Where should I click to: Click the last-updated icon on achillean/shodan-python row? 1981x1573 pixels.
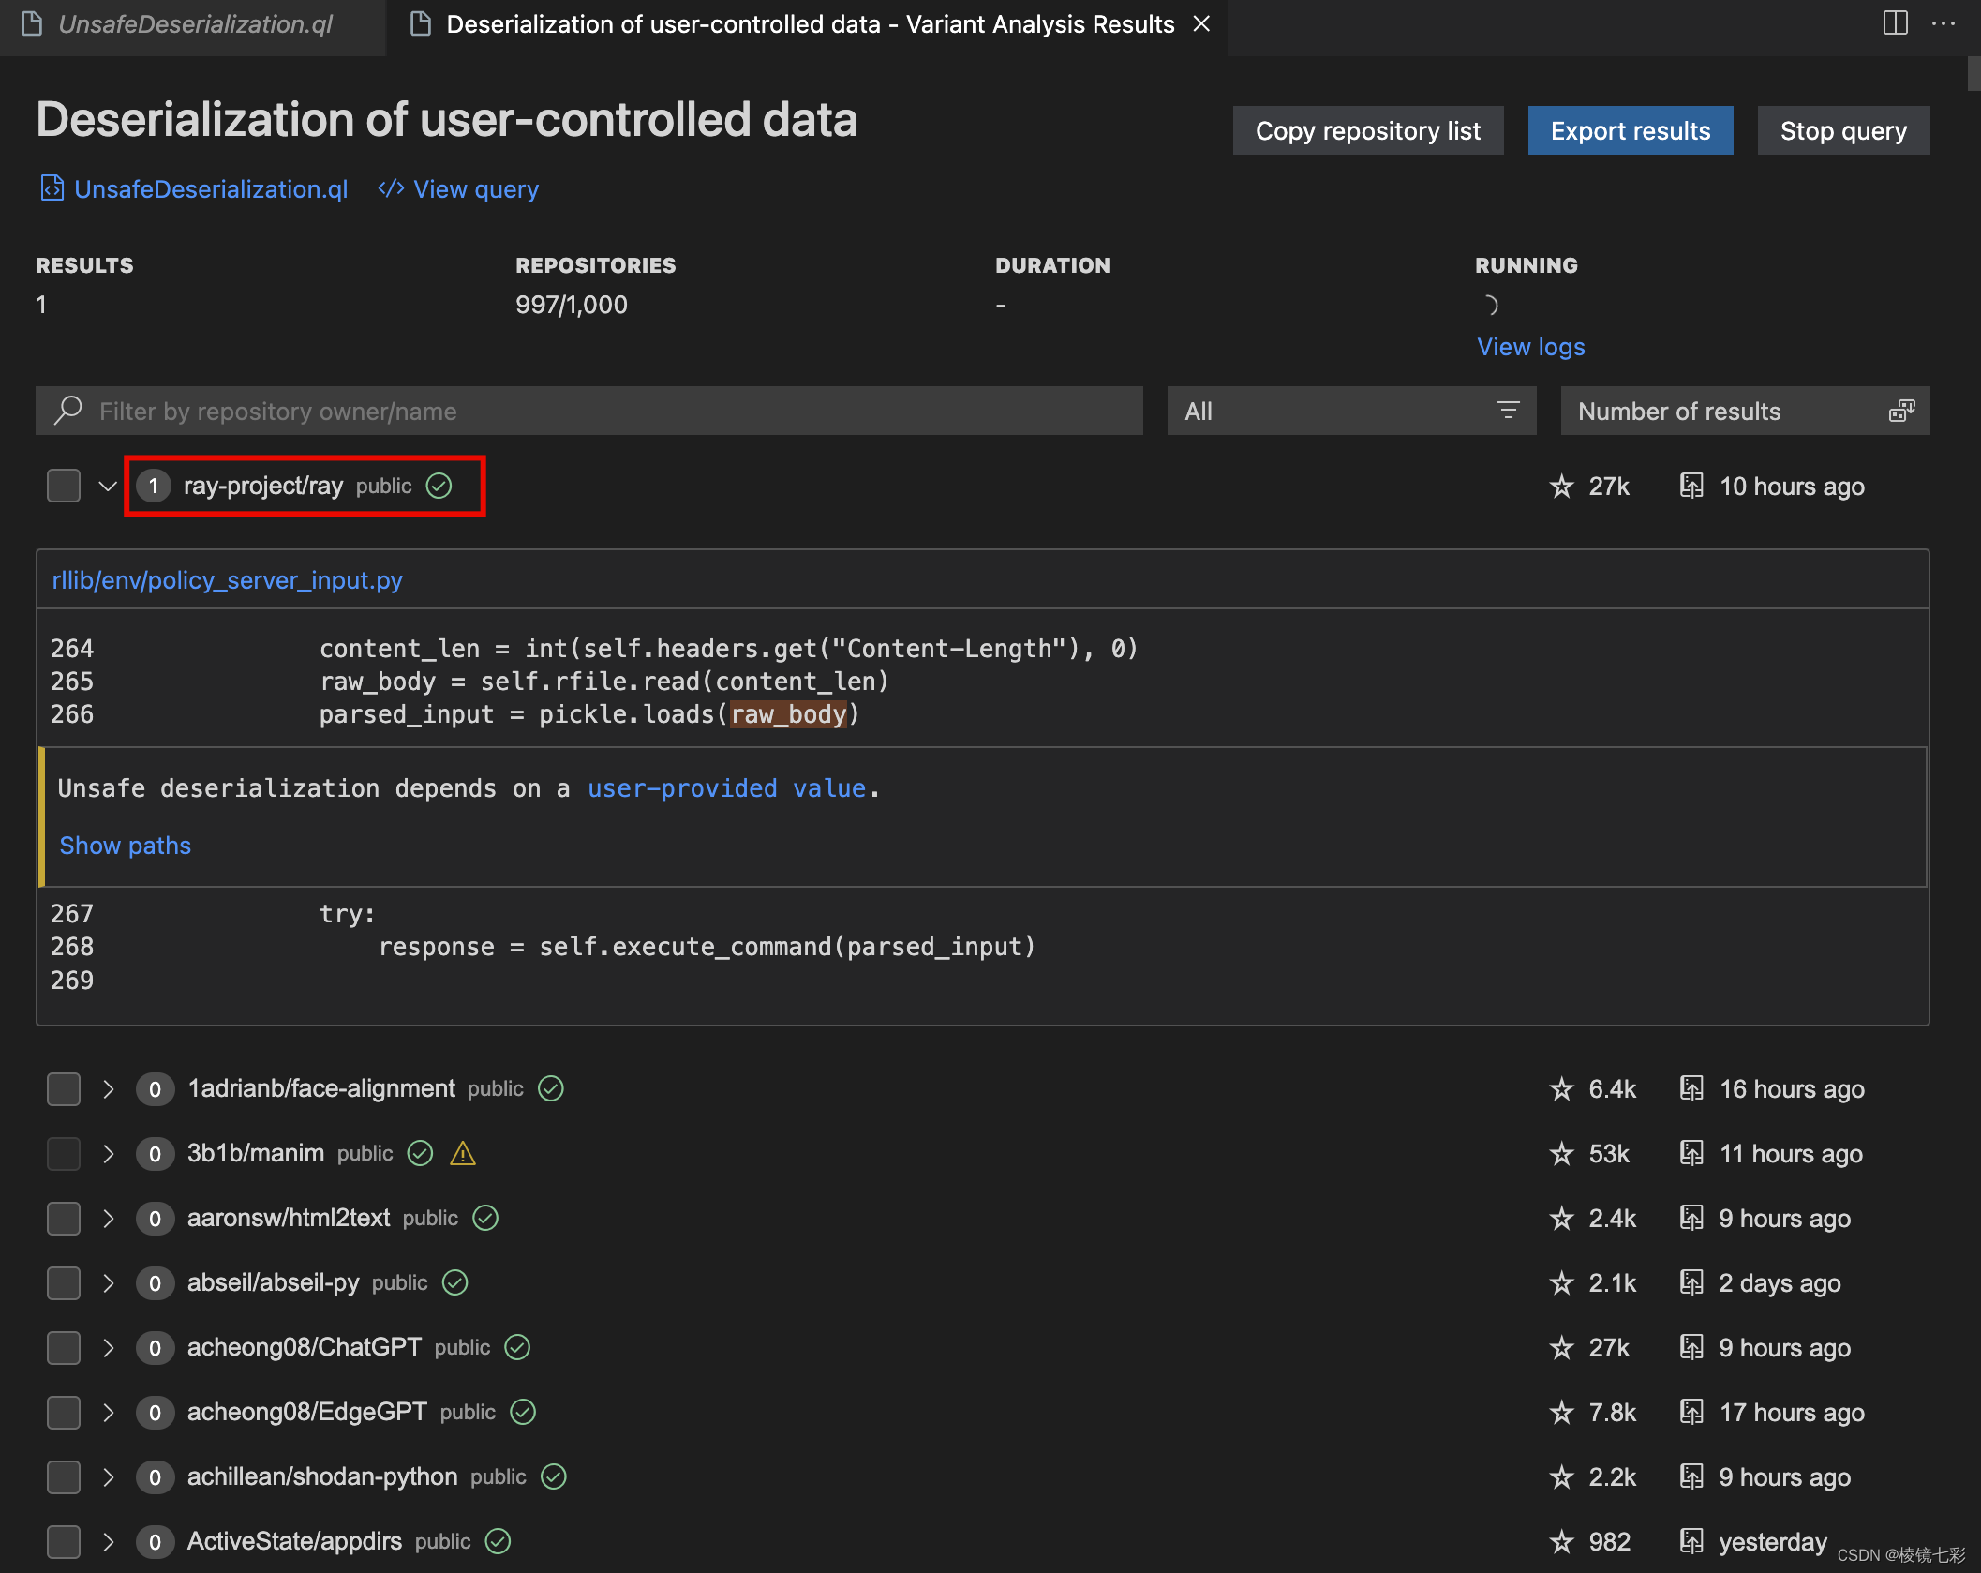(x=1691, y=1476)
